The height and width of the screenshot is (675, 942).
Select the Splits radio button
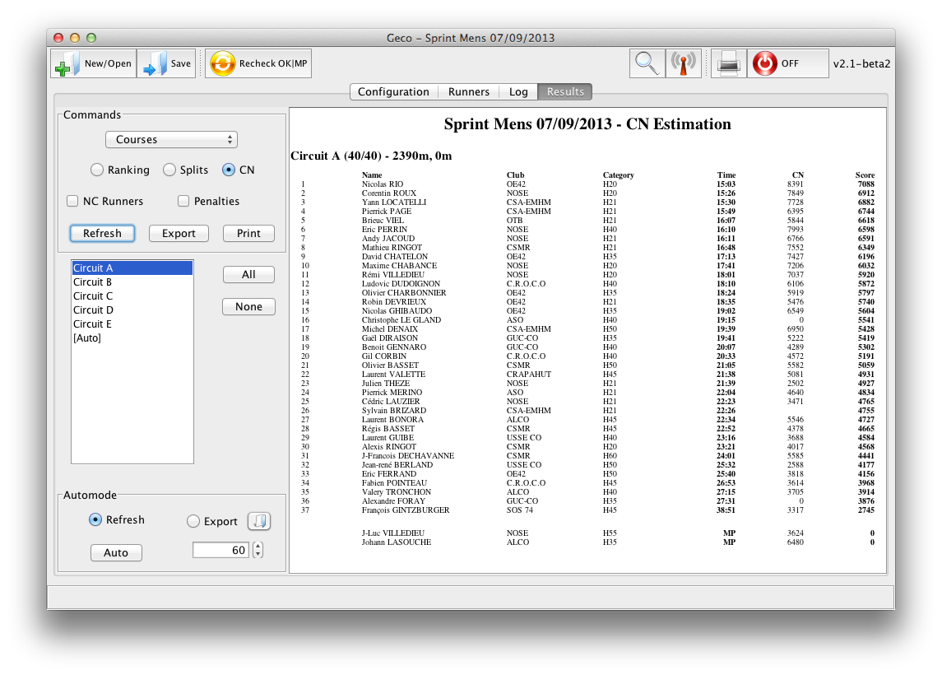(x=169, y=170)
